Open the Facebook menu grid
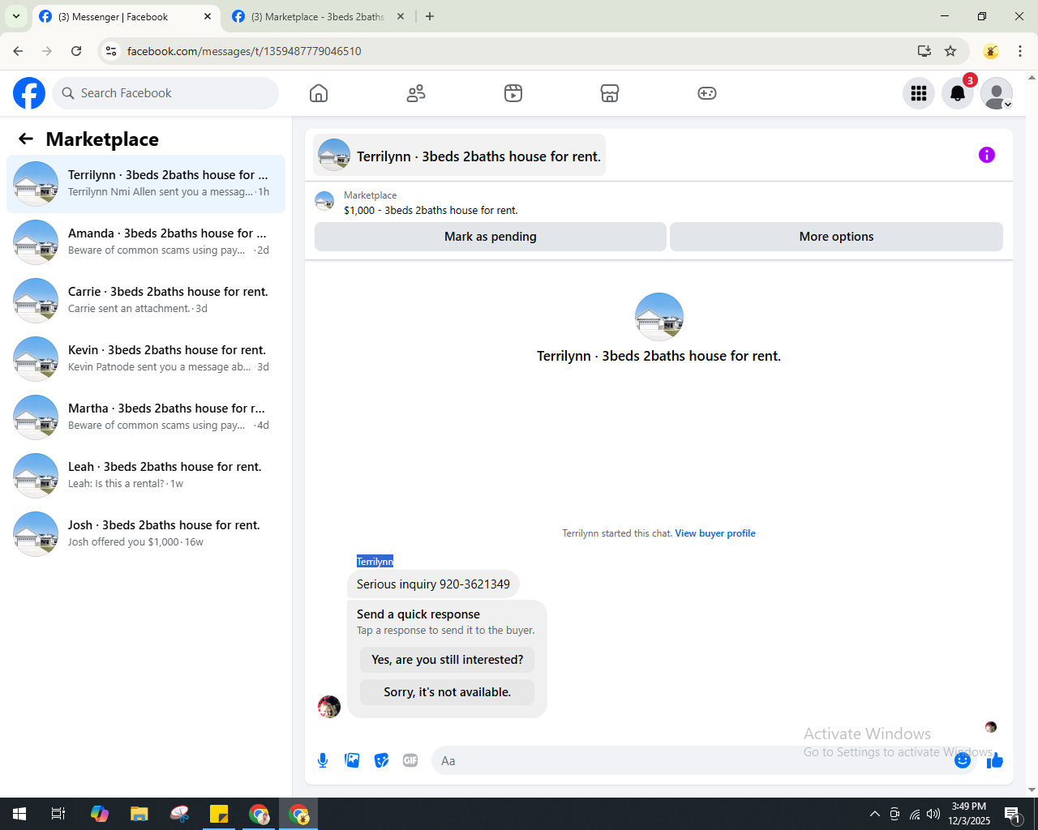This screenshot has width=1038, height=830. tap(919, 93)
